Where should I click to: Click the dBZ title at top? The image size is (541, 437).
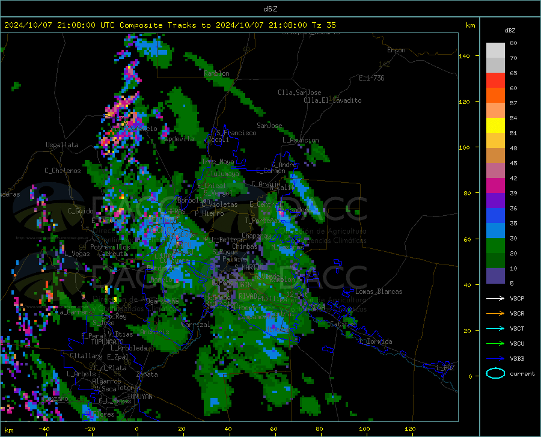tap(270, 9)
